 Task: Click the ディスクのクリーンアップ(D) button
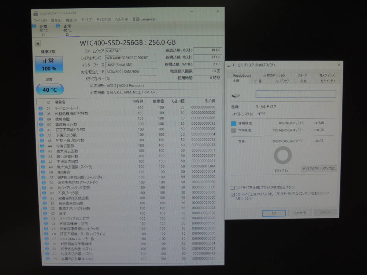pos(319,169)
